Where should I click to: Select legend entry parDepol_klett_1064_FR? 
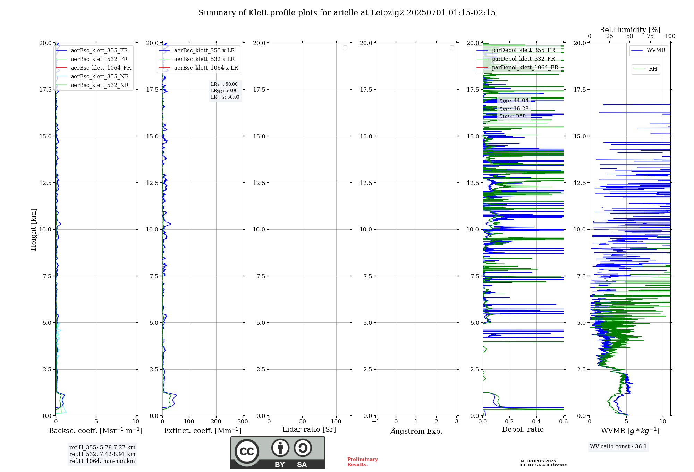pyautogui.click(x=517, y=68)
